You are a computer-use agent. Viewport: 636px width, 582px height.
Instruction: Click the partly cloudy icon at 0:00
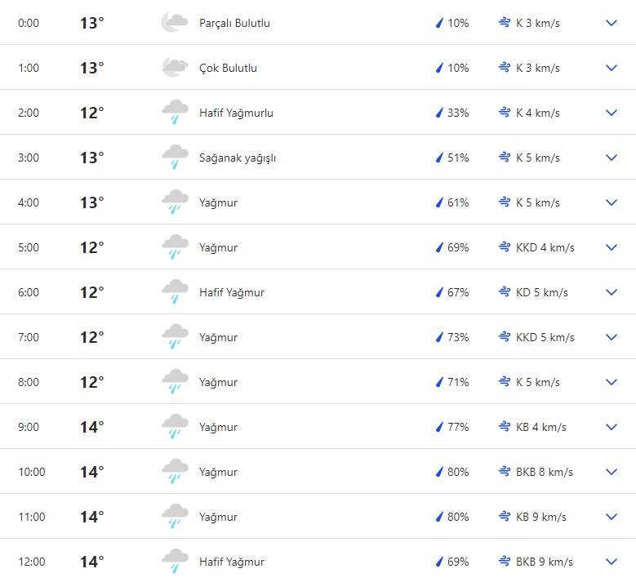click(175, 23)
